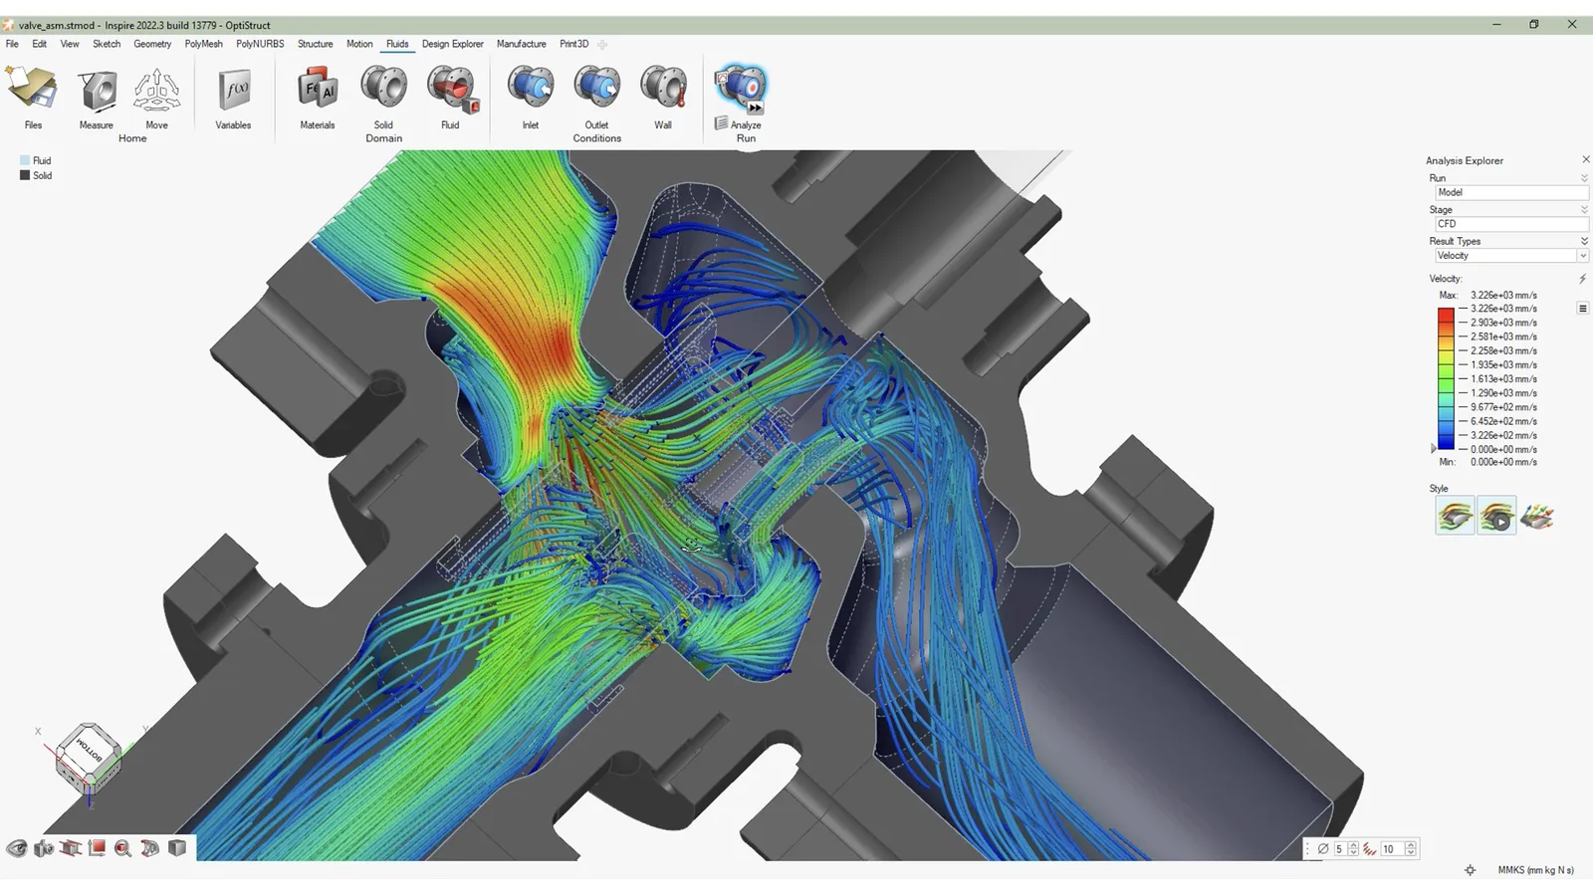Collapse the Result Types section chevron
1593x896 pixels.
1584,242
